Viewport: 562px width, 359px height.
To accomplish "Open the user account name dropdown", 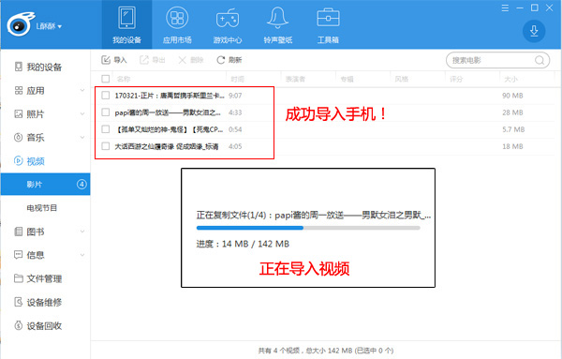I will tap(49, 26).
